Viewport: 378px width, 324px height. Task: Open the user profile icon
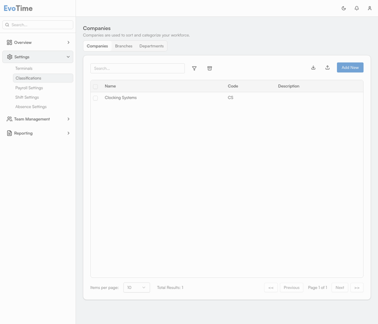coord(370,8)
